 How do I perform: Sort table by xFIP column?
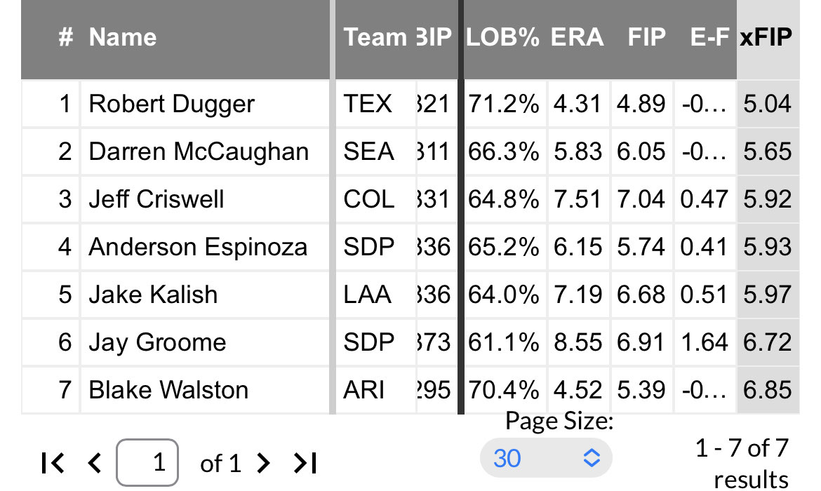766,37
